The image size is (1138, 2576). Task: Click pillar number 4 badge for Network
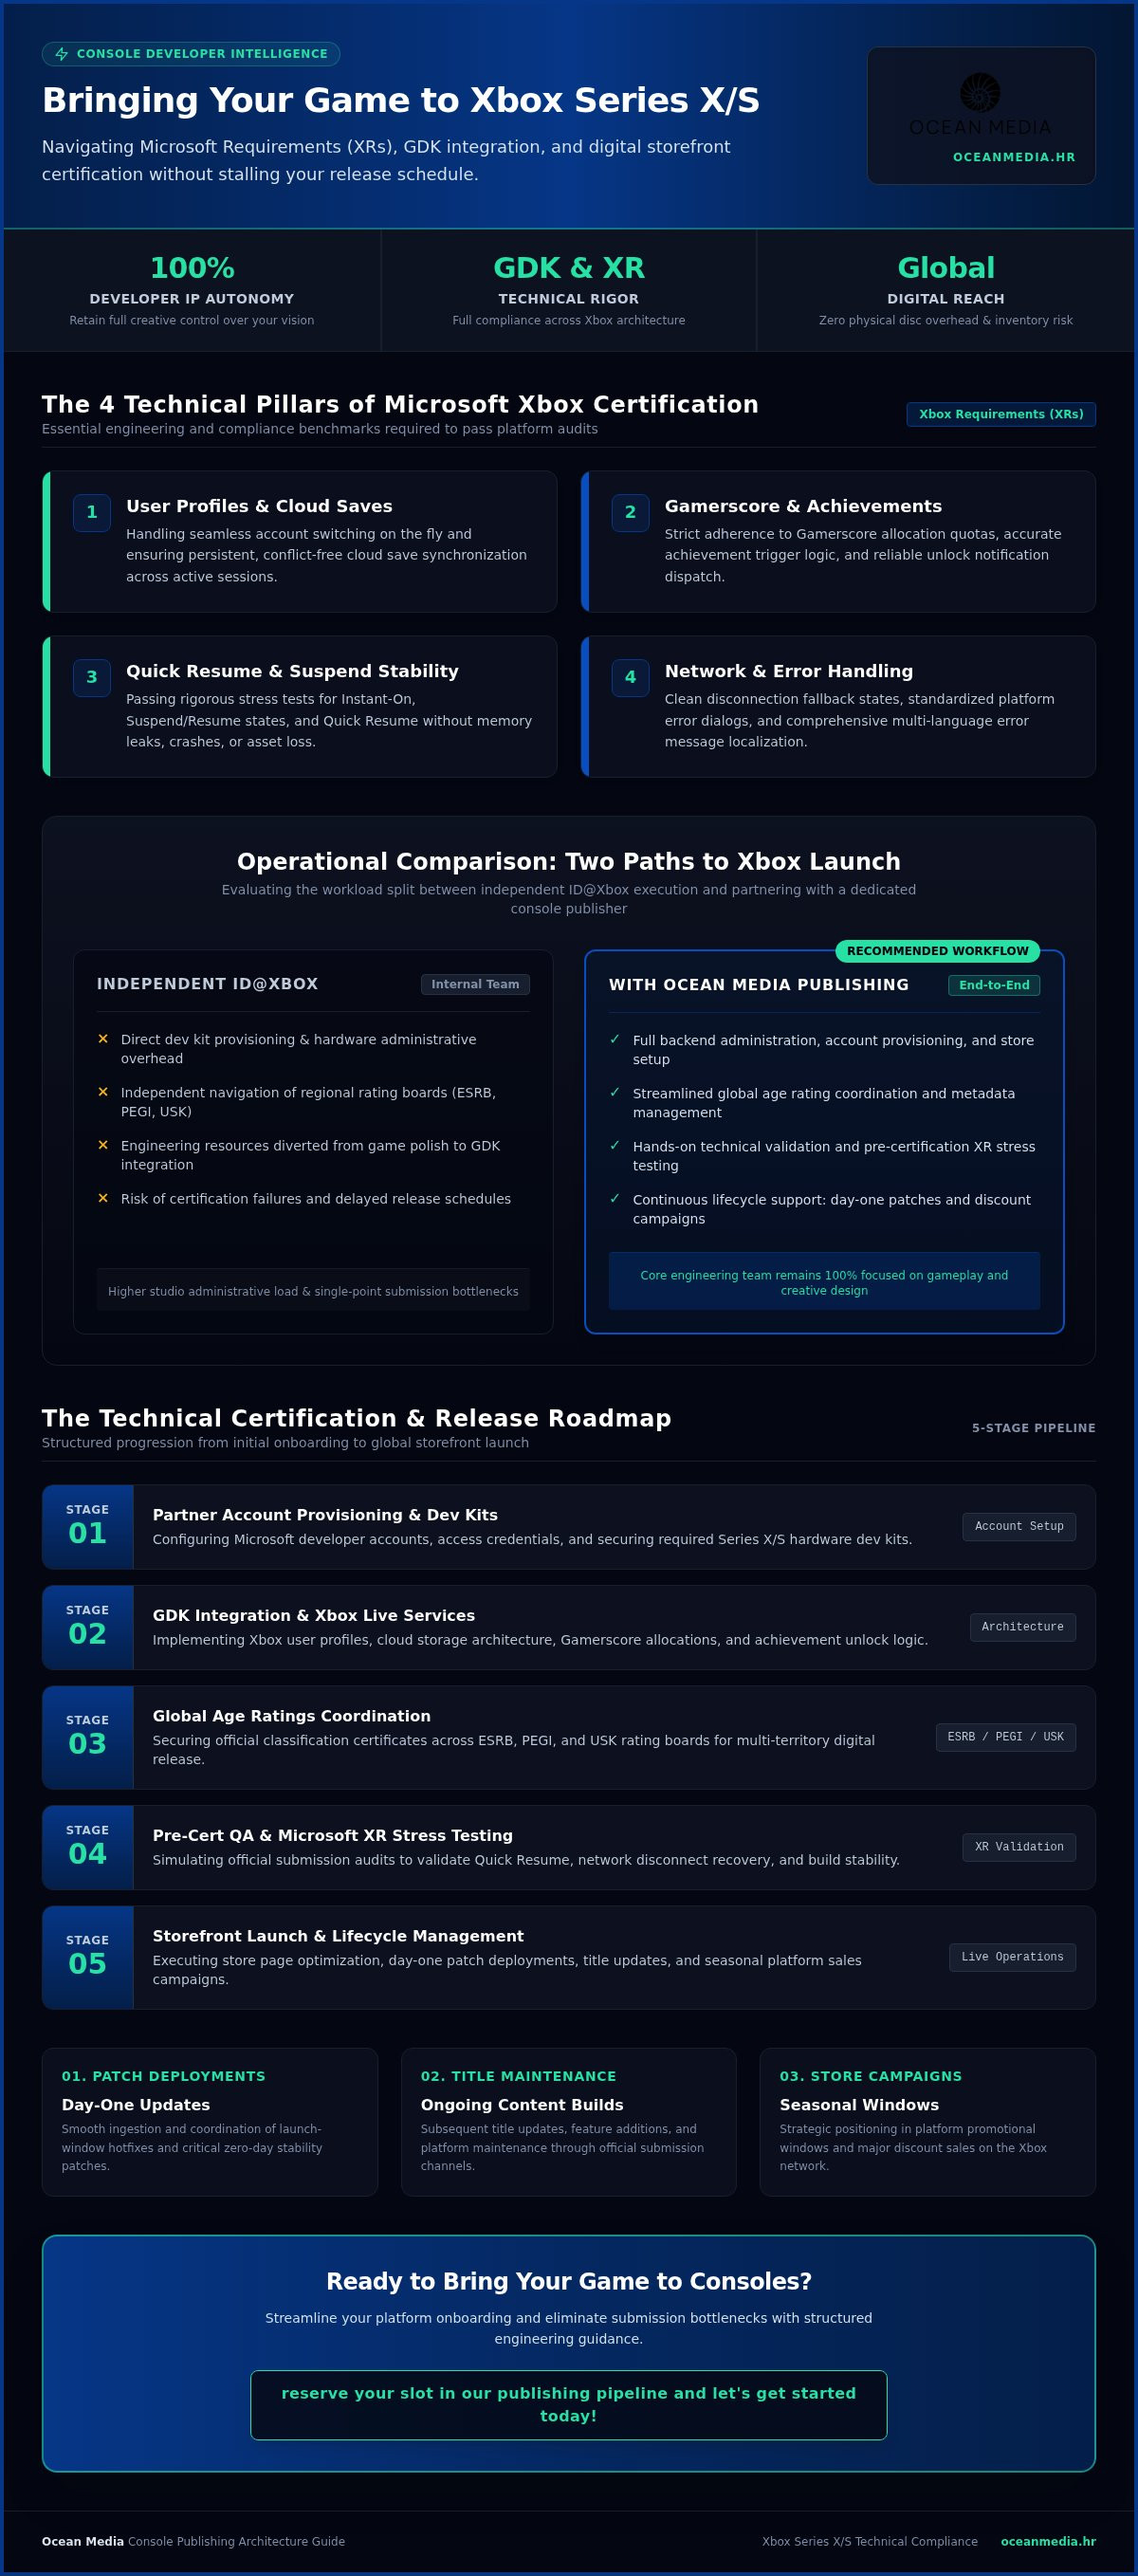coord(630,677)
